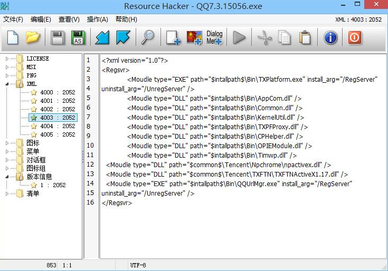Select version info item 1 : 2052
Screen dimensions: 388x271
click(53, 185)
